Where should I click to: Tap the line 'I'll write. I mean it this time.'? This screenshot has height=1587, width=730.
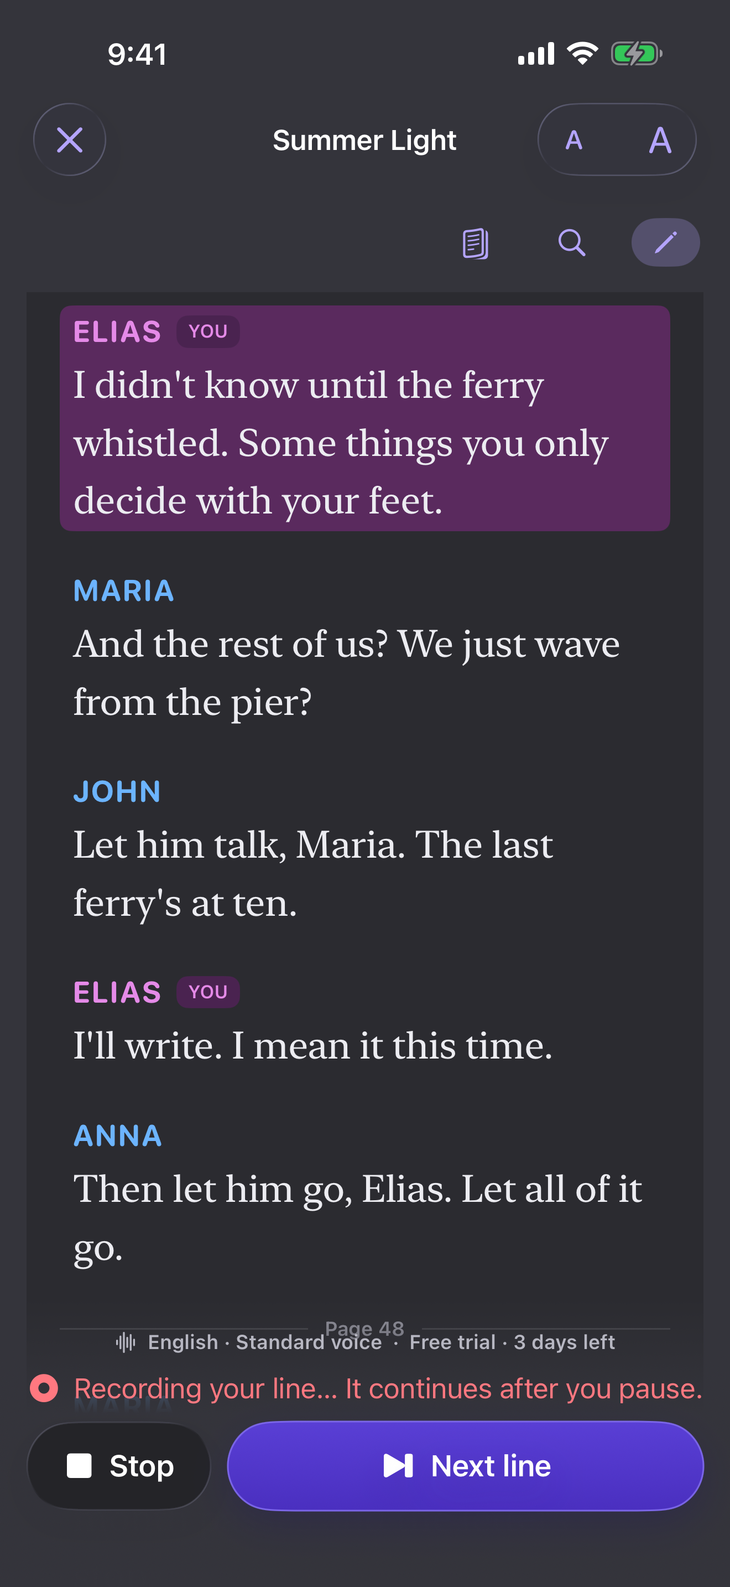coord(312,1045)
